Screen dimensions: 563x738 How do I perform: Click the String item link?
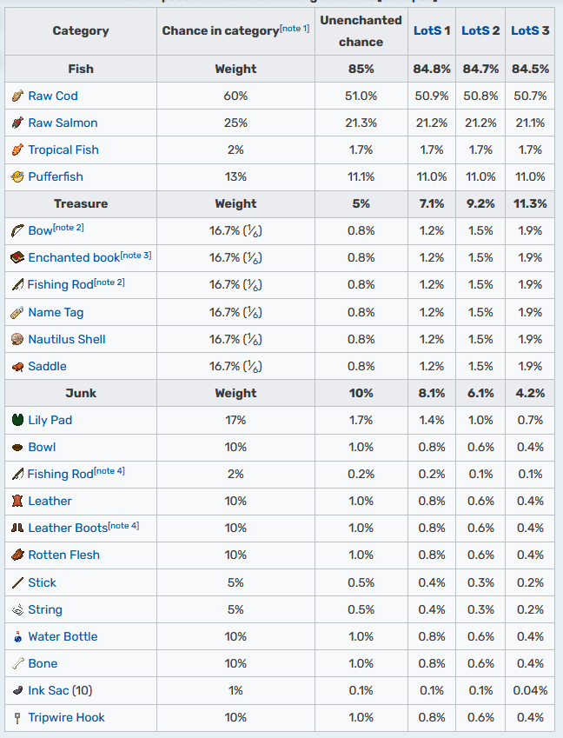pyautogui.click(x=45, y=610)
